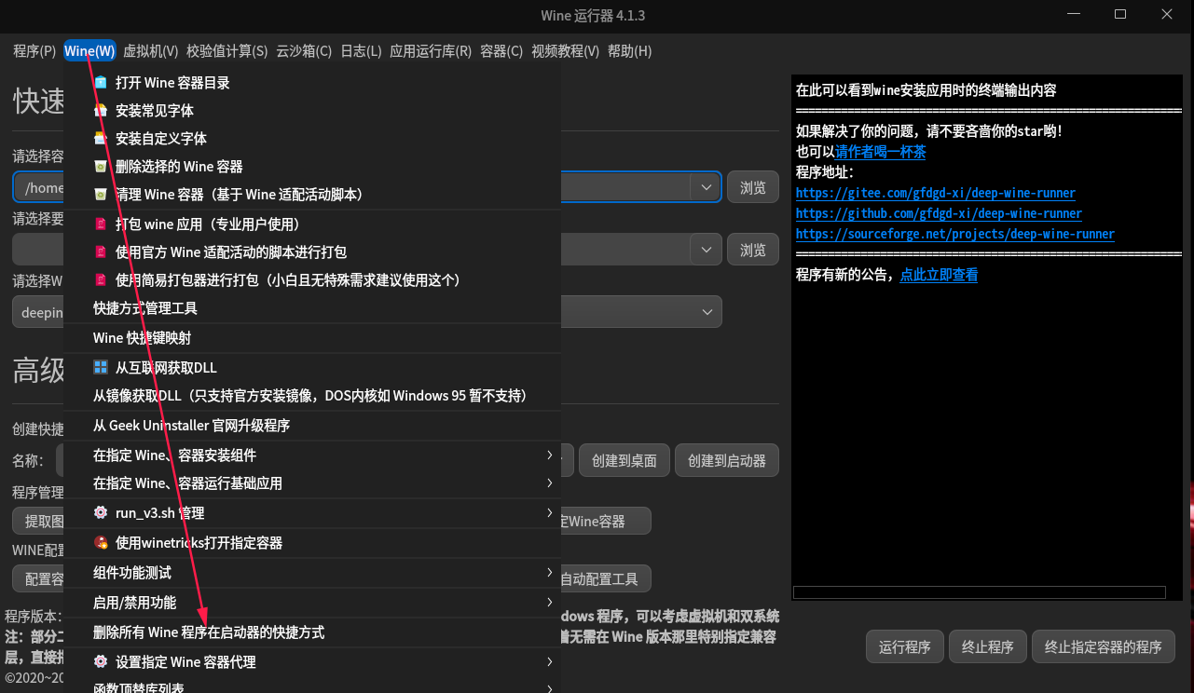Click the 点此立即查看 announcement link

pyautogui.click(x=939, y=275)
